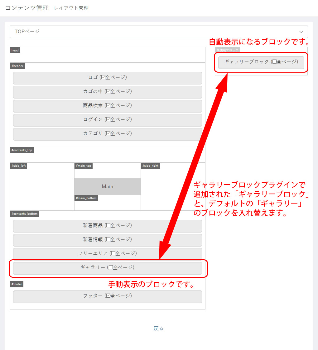
Task: Click the #contents_top section label
Action: pyautogui.click(x=22, y=150)
